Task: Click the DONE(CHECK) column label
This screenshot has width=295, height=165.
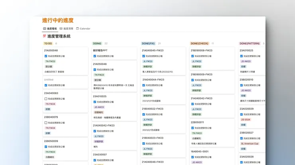Action: click(199, 44)
